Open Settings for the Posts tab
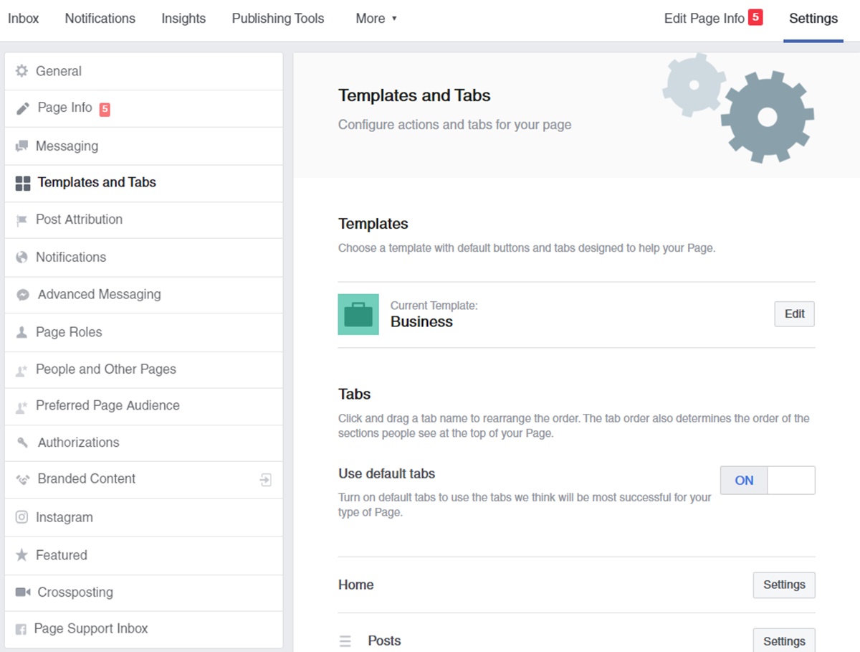The height and width of the screenshot is (652, 860). pyautogui.click(x=783, y=641)
